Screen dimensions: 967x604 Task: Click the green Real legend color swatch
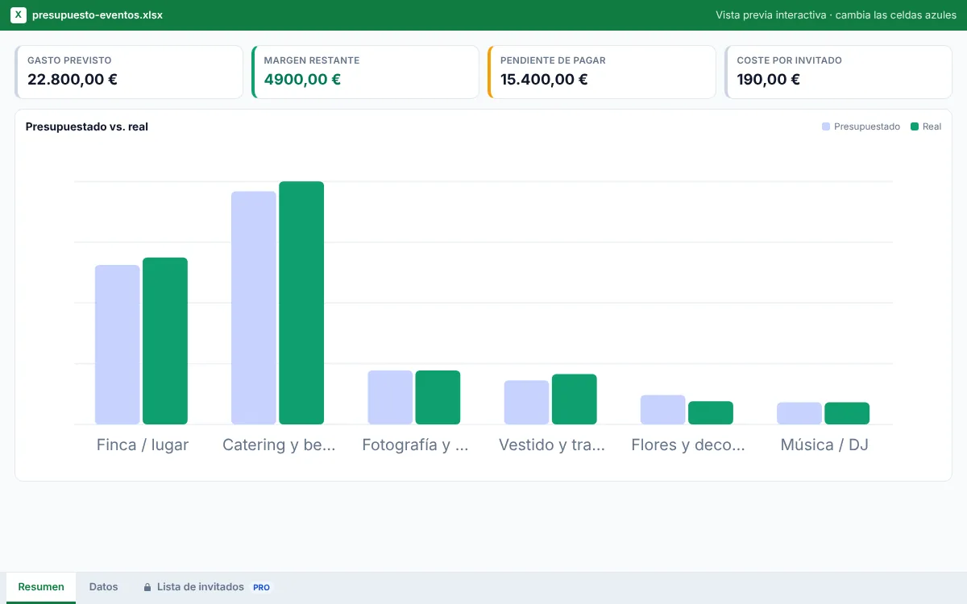[x=915, y=126]
